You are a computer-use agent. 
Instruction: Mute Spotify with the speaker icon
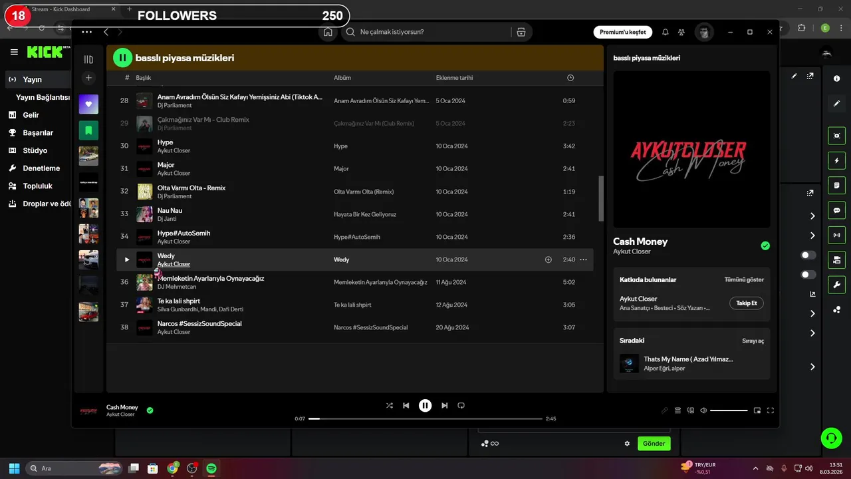coord(703,410)
